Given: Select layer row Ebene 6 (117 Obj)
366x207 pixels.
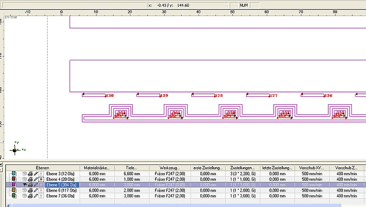Looking at the screenshot, I should point(61,190).
